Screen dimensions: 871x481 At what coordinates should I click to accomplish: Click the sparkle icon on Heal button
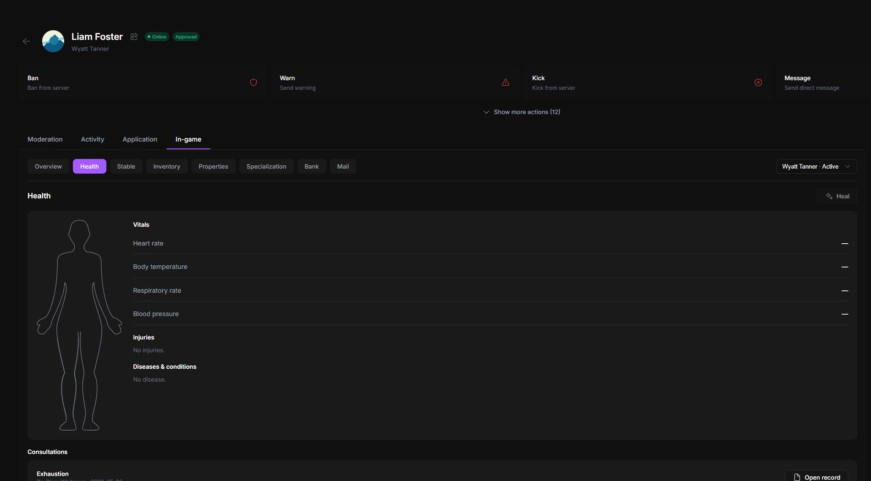click(829, 196)
